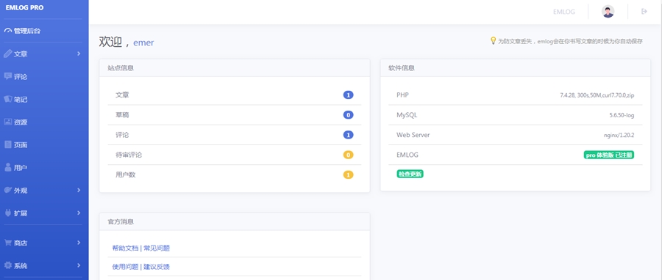The height and width of the screenshot is (280, 662).
Task: Click the pencil icon beside 文章
Action: (x=7, y=54)
